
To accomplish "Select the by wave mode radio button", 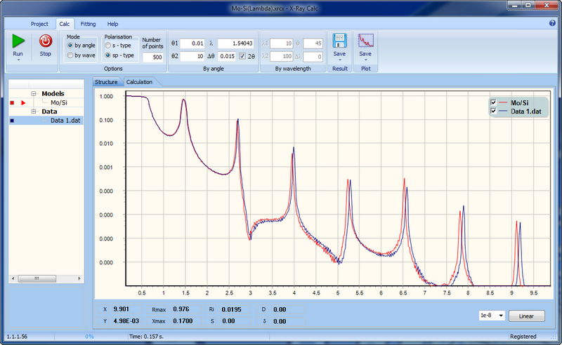I will coord(70,55).
